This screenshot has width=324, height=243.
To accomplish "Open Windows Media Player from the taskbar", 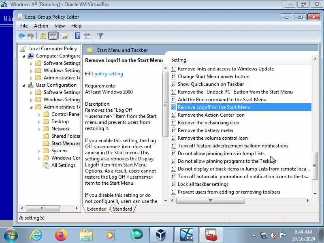I will pyautogui.click(x=111, y=235).
